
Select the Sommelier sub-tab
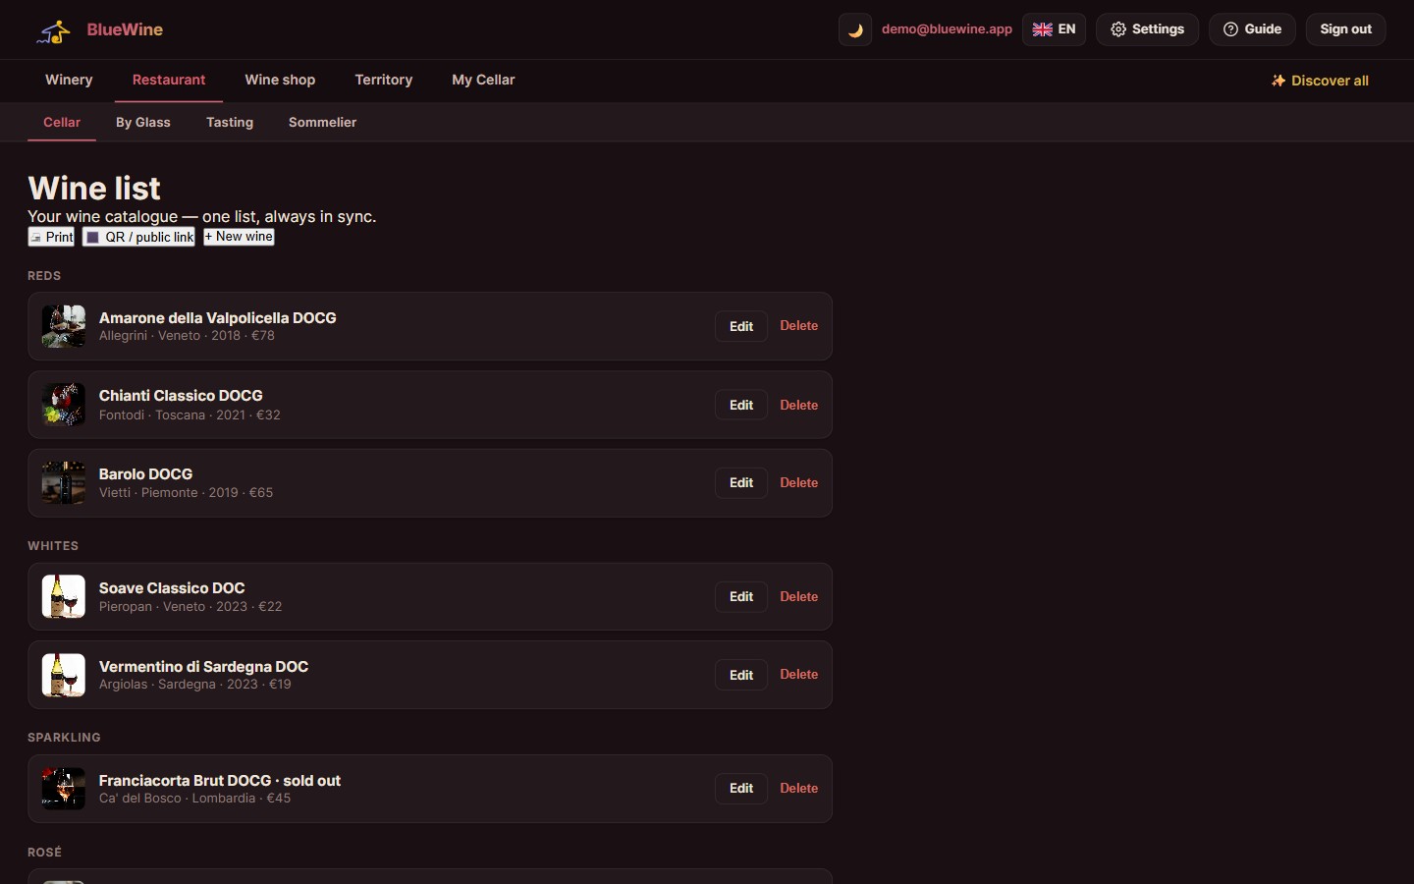tap(322, 122)
